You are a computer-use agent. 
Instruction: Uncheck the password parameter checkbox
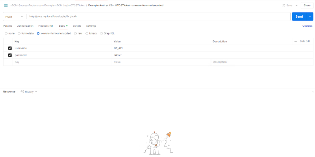(x=10, y=55)
